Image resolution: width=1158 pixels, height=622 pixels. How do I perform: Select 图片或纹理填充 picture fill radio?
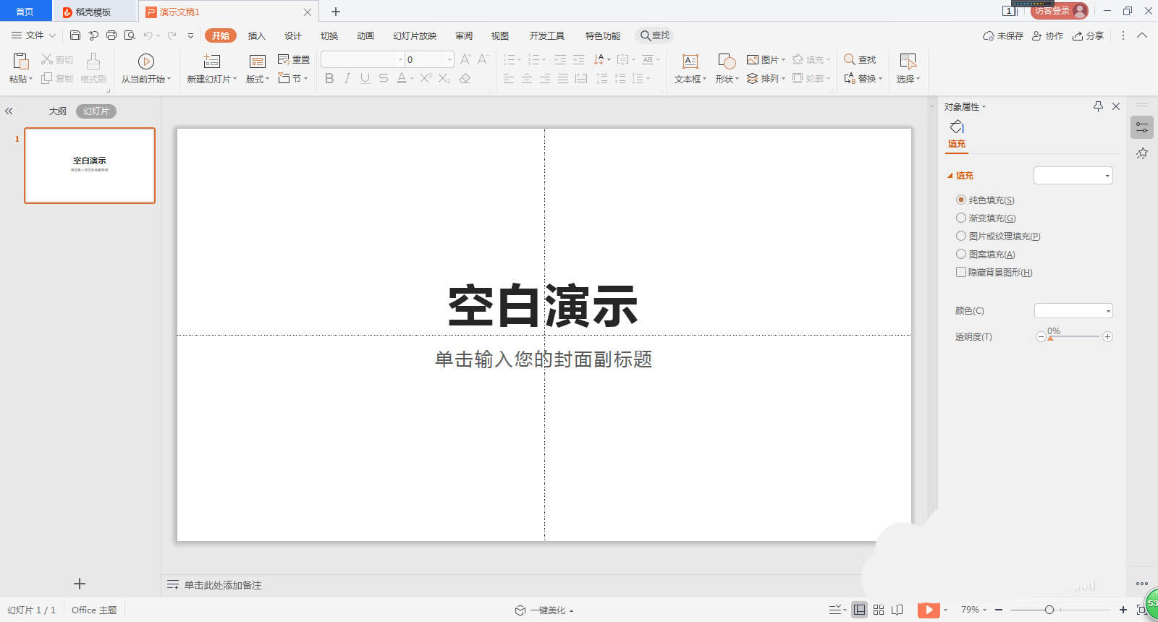(x=961, y=236)
